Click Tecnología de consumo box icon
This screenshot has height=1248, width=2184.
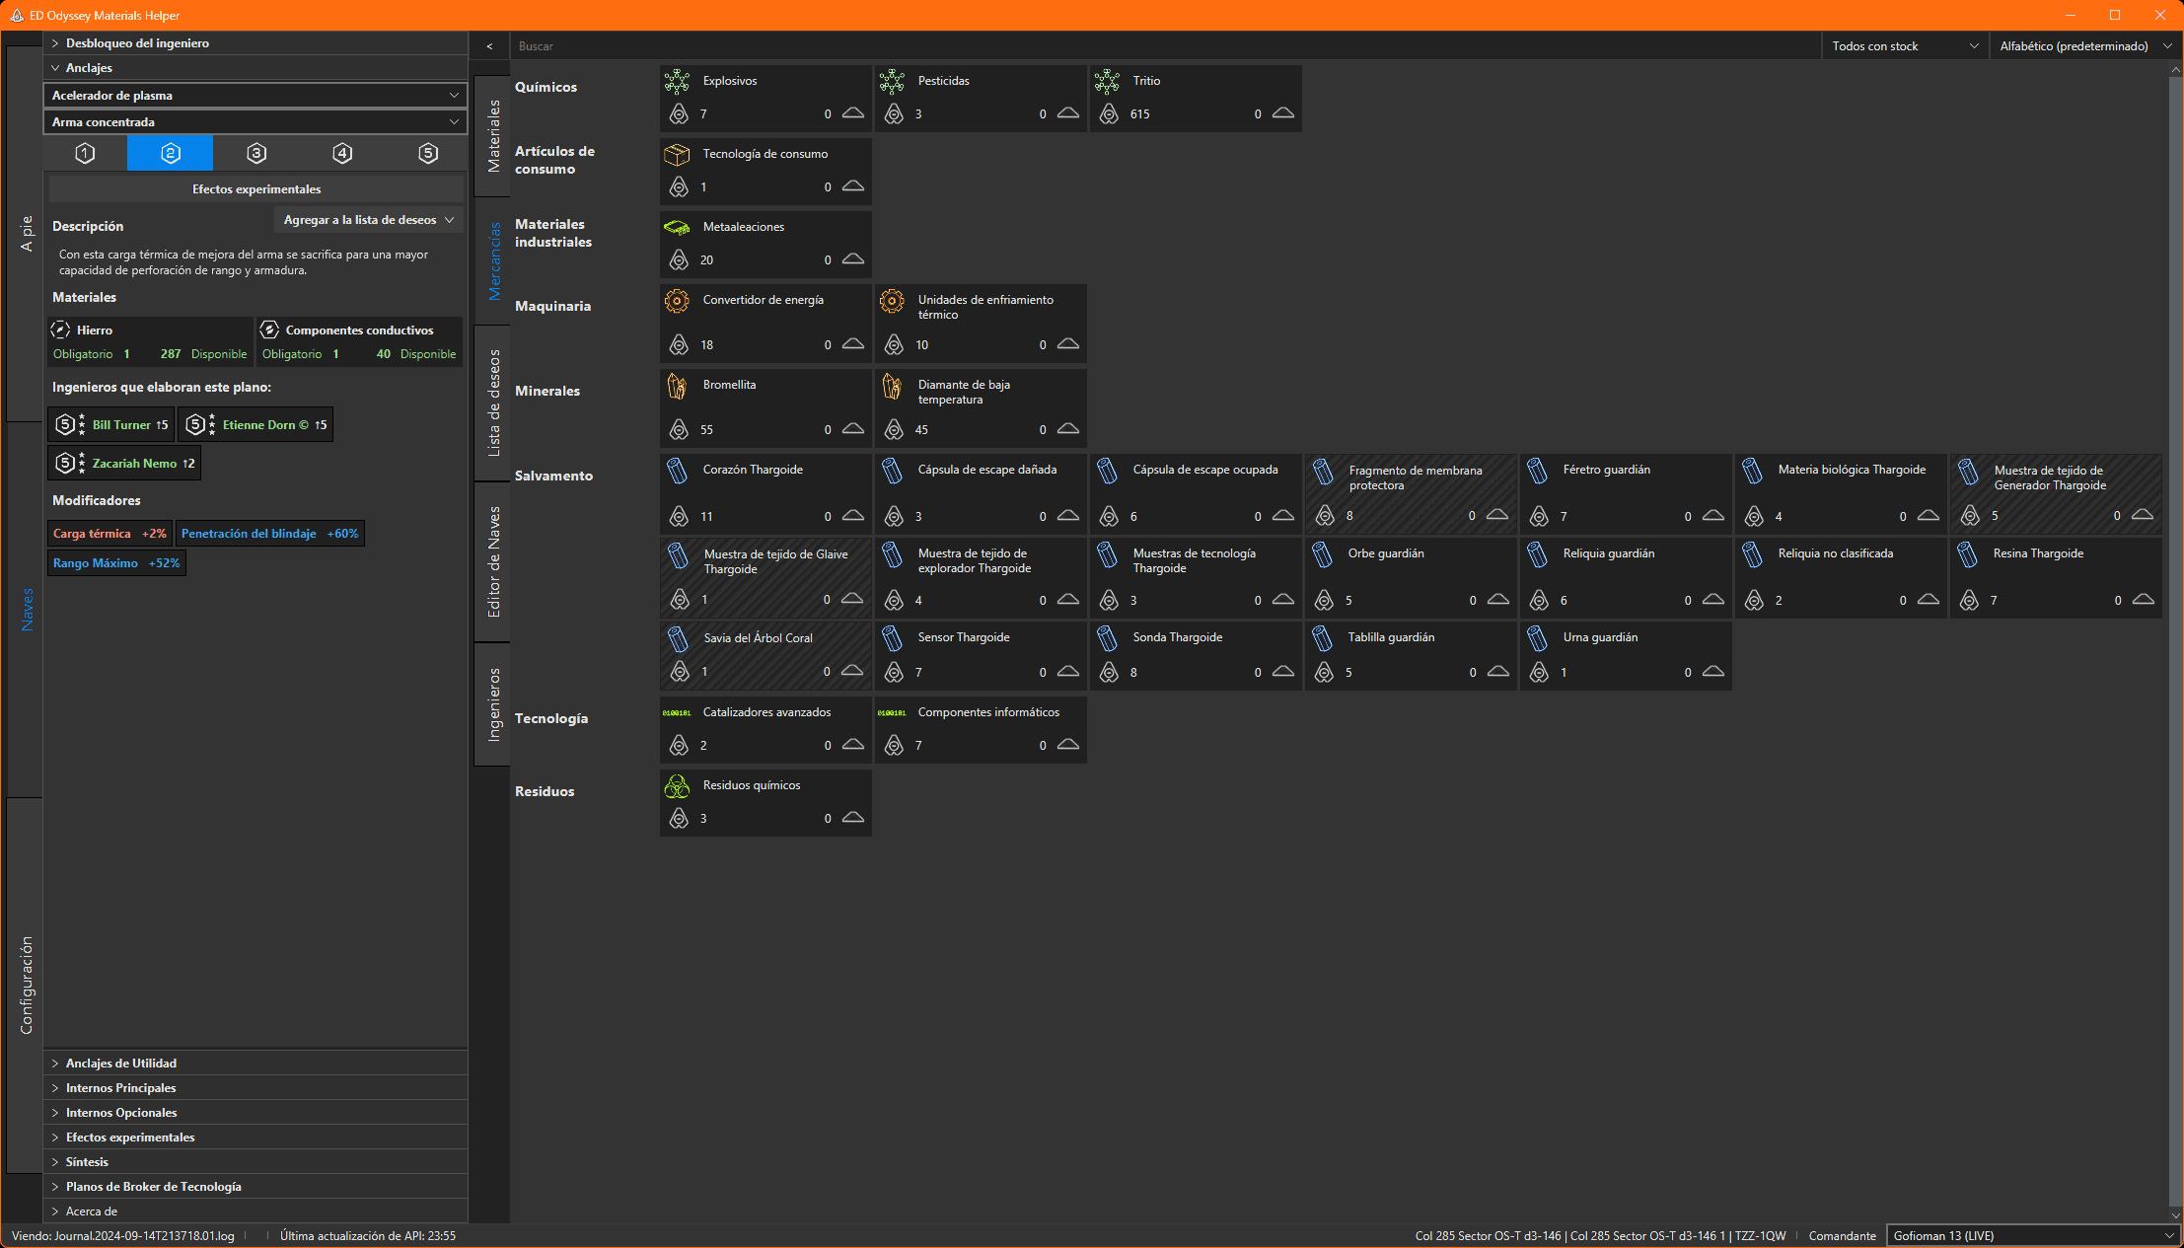coord(677,155)
